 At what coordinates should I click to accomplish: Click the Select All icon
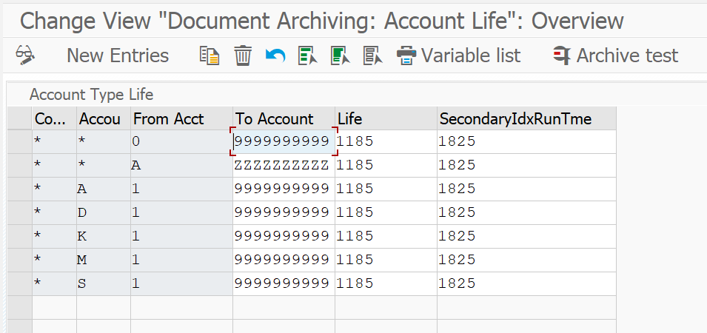pyautogui.click(x=307, y=55)
